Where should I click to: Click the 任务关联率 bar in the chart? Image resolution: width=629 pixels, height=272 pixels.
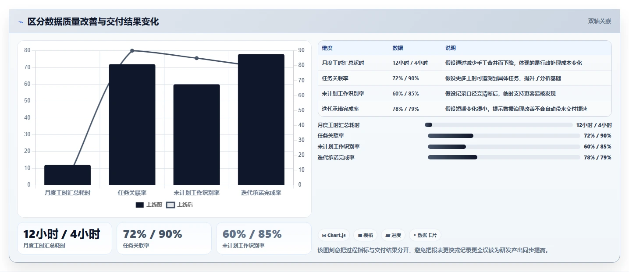click(x=132, y=124)
